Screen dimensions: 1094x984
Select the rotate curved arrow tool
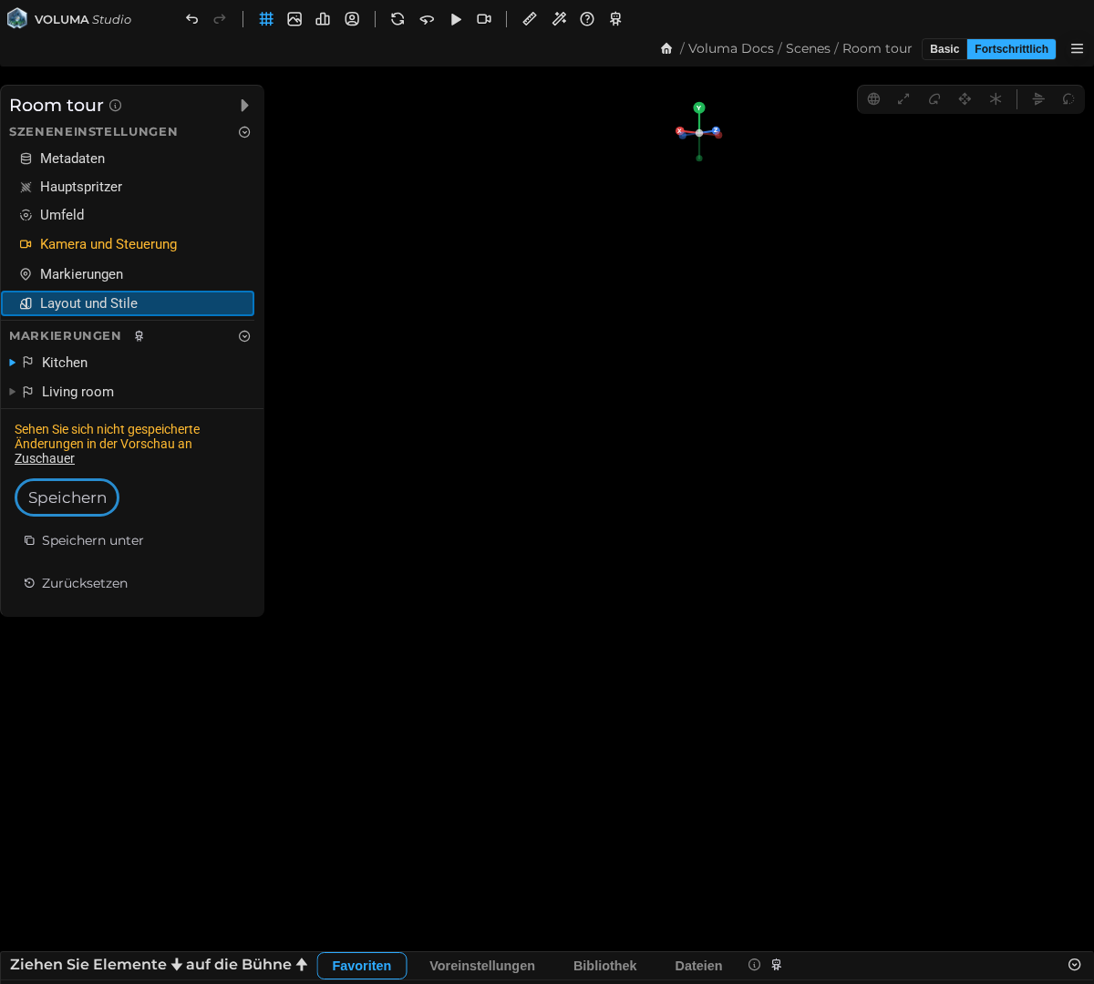tap(934, 99)
